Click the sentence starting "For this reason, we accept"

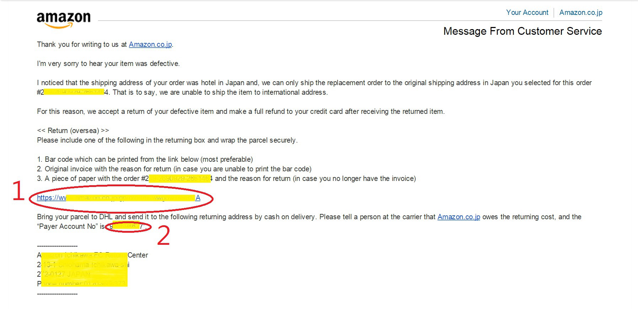(241, 111)
